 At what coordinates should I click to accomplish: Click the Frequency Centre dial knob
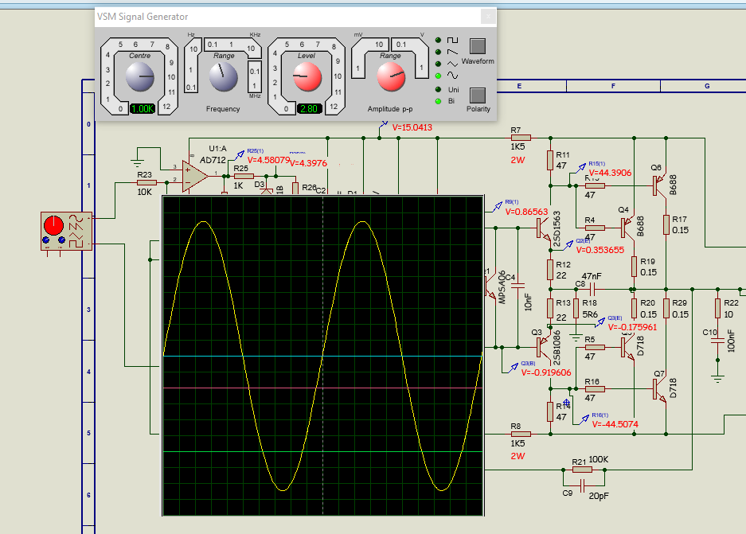(140, 77)
